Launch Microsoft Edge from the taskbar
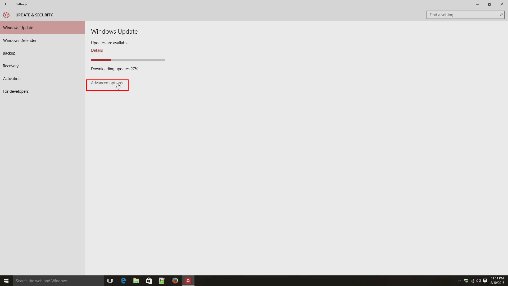This screenshot has width=508, height=286. click(x=123, y=281)
